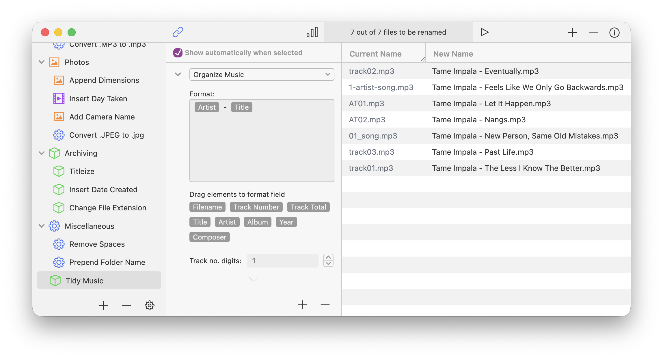Sort files by the Current Name column header
663x359 pixels.
[375, 54]
